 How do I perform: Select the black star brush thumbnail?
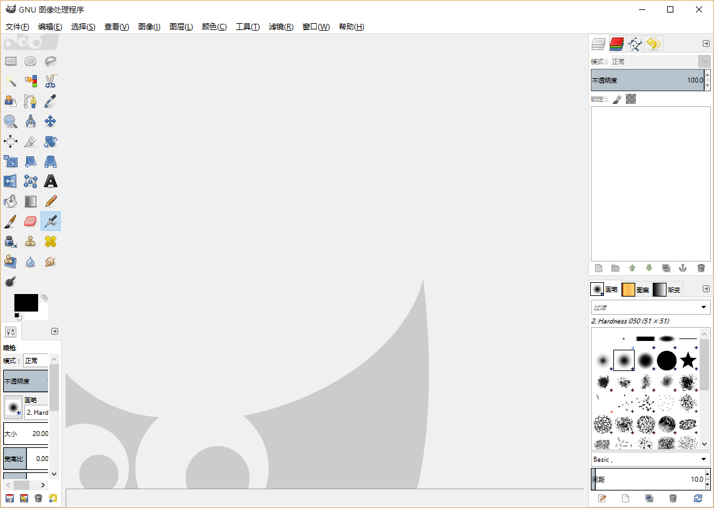tap(688, 360)
